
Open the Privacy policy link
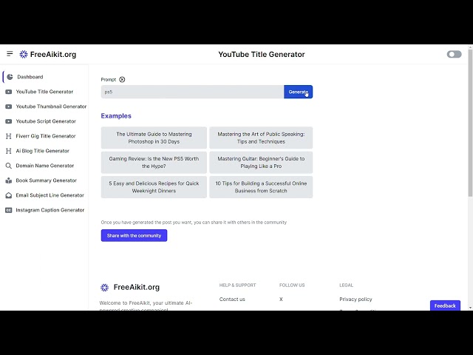click(x=355, y=299)
